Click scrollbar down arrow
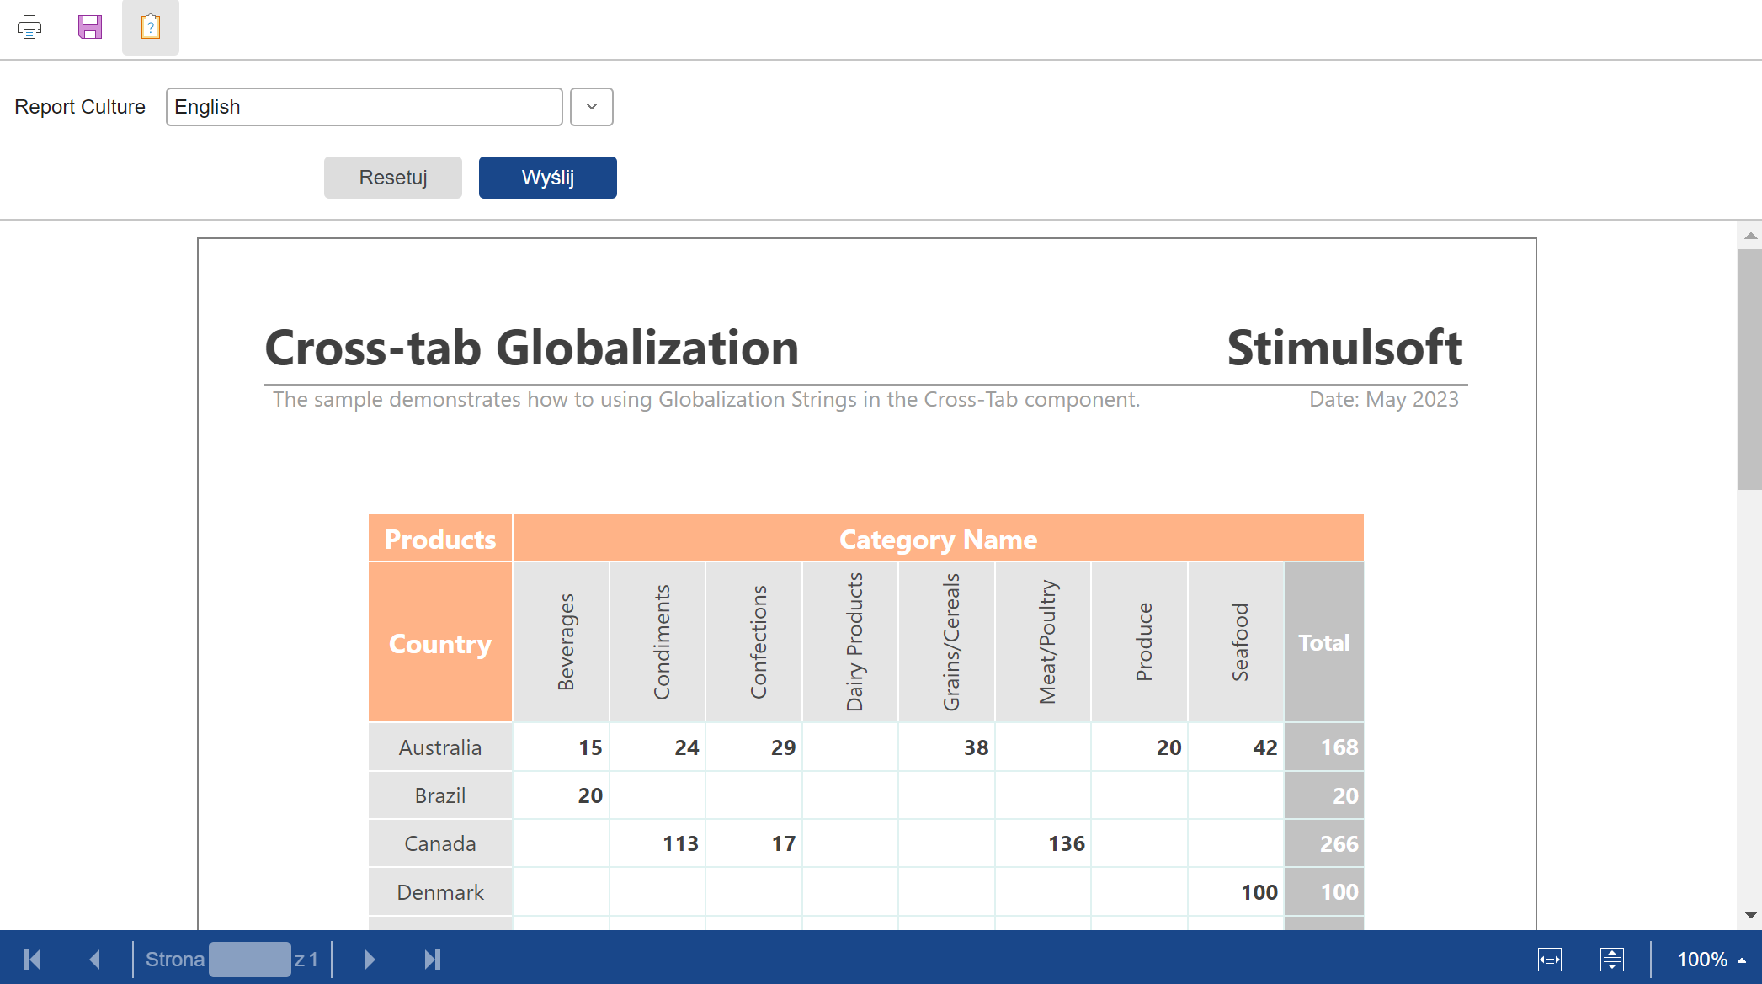Viewport: 1762px width, 984px height. pyautogui.click(x=1750, y=915)
